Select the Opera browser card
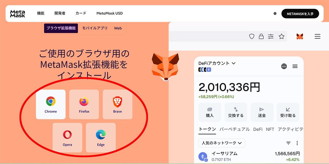 (67, 138)
